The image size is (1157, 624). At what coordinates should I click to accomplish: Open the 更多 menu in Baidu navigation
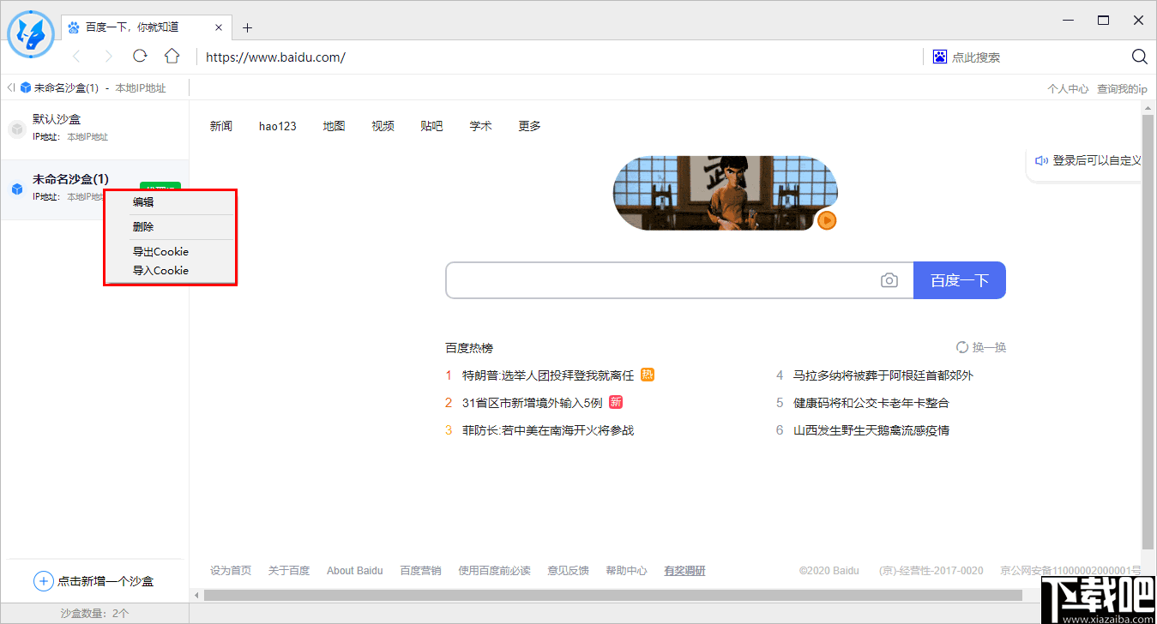[528, 125]
